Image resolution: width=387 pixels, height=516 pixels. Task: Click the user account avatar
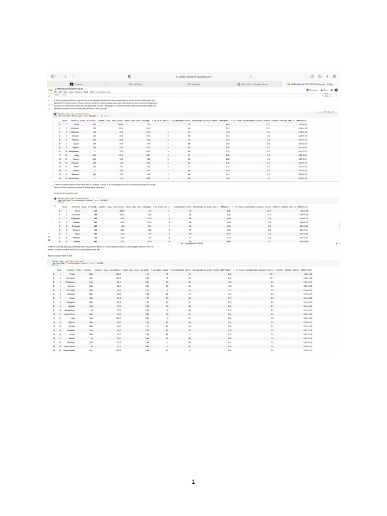point(336,90)
